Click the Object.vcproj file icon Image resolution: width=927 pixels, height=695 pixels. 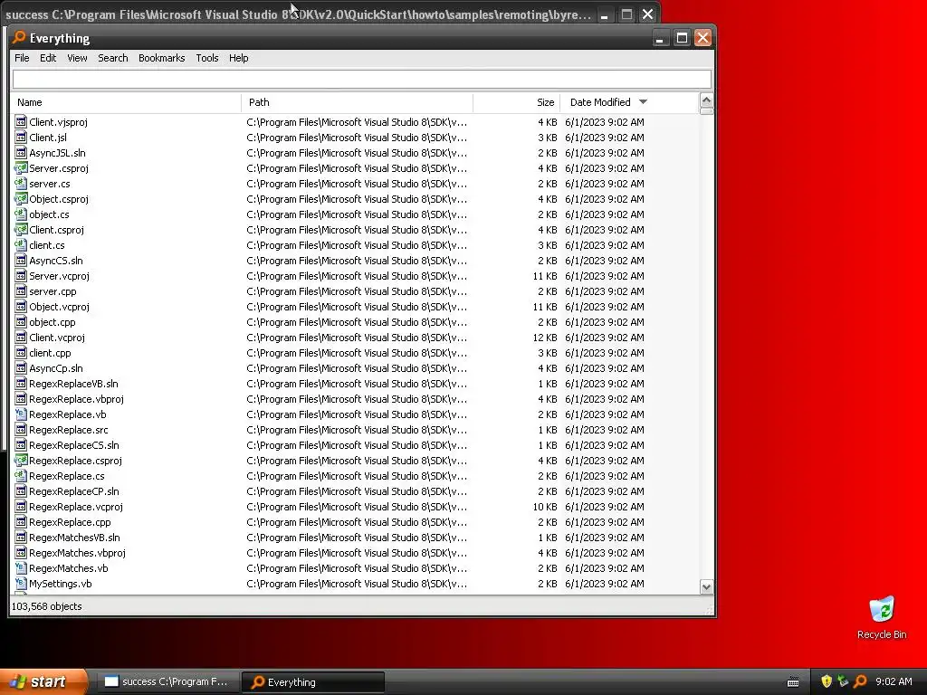coord(21,306)
